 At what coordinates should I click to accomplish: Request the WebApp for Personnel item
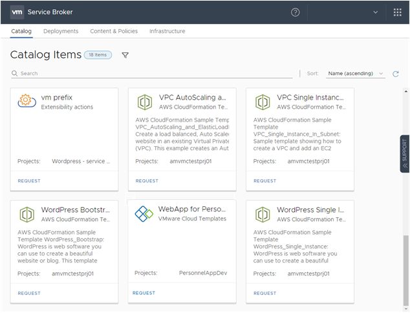(144, 293)
